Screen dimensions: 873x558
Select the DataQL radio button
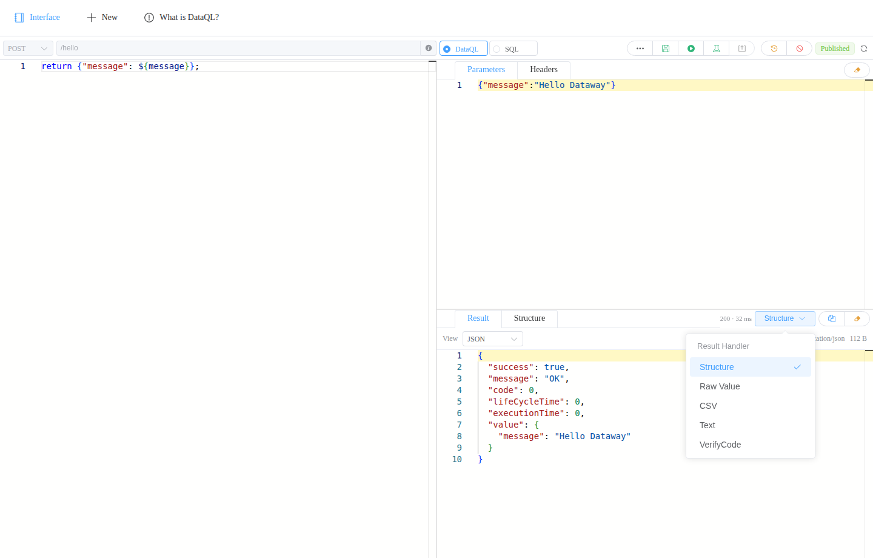point(463,49)
